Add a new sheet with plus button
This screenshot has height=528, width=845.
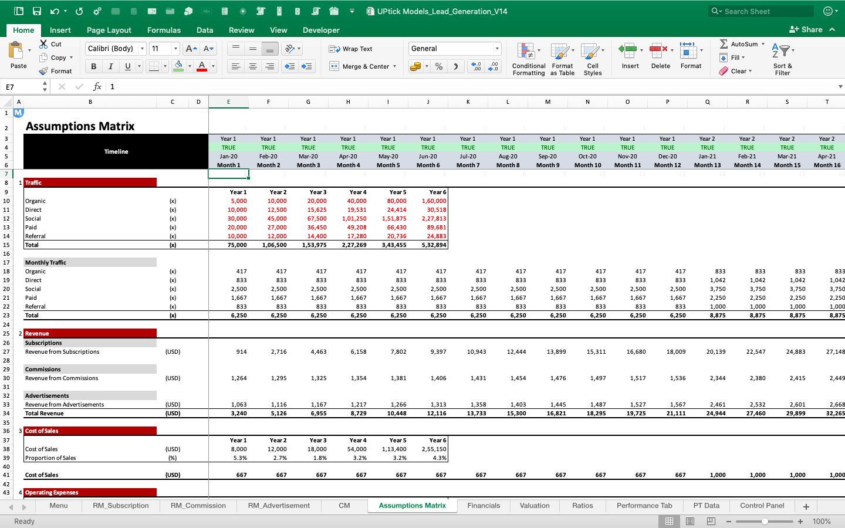click(806, 506)
